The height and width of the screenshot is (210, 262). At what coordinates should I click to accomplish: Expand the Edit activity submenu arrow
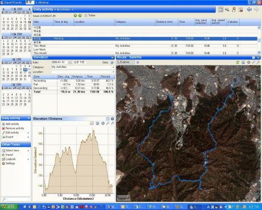pos(28,133)
